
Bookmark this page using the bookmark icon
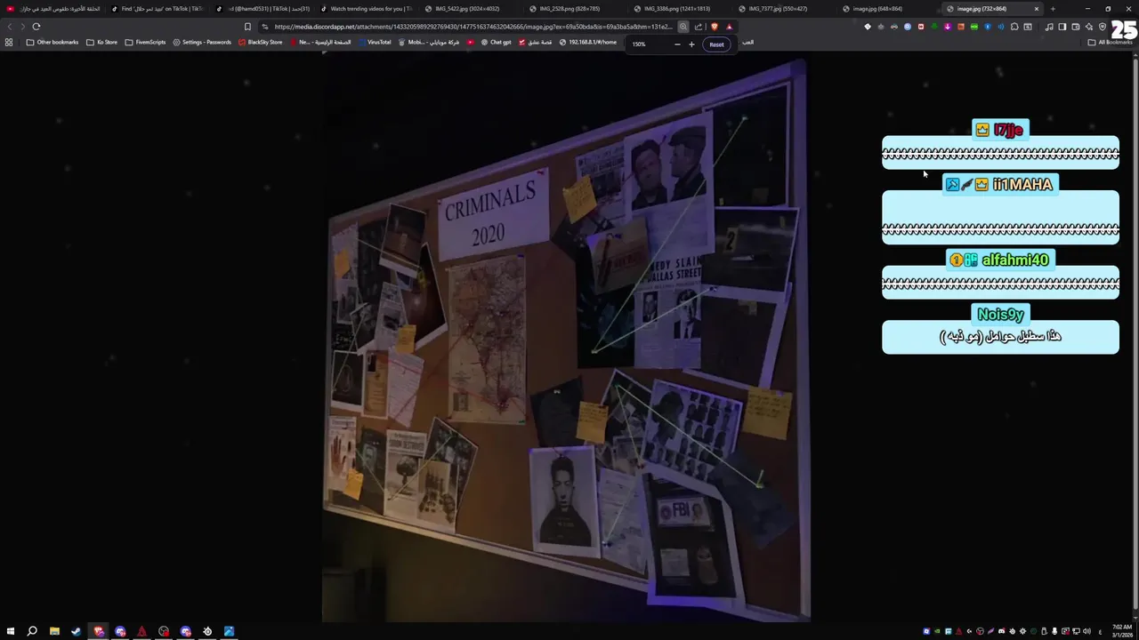point(247,27)
